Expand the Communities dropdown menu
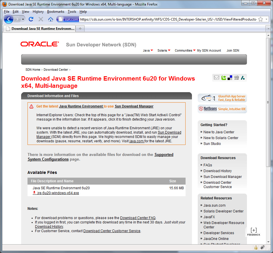The height and width of the screenshot is (253, 273). tap(185, 50)
